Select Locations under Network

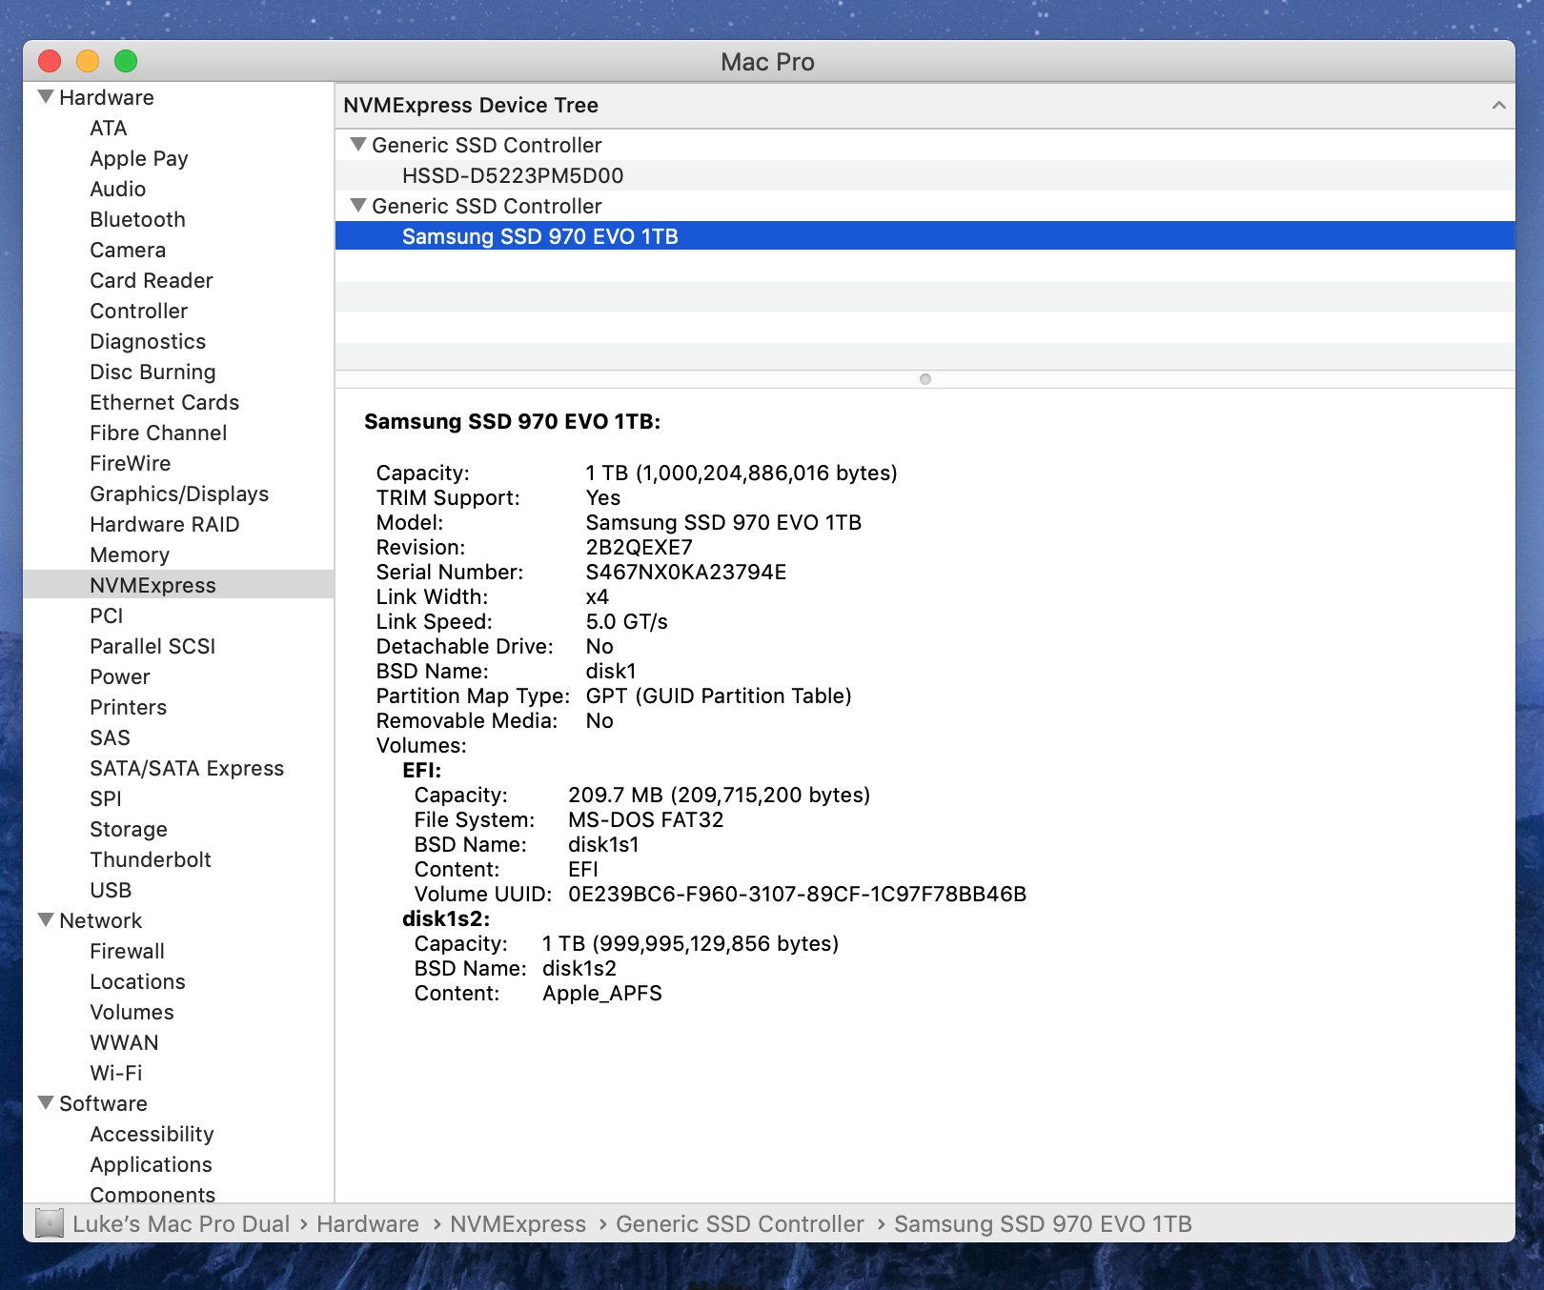(138, 981)
